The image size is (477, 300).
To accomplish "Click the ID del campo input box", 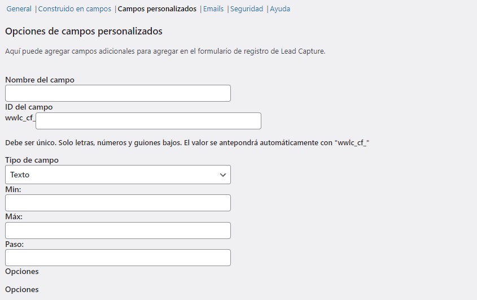I will coord(148,121).
